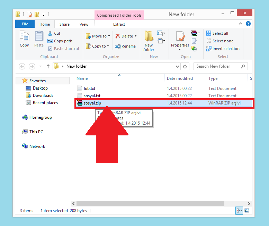Click Paste shortcut in the ribbon
This screenshot has width=269, height=226.
(x=64, y=49)
